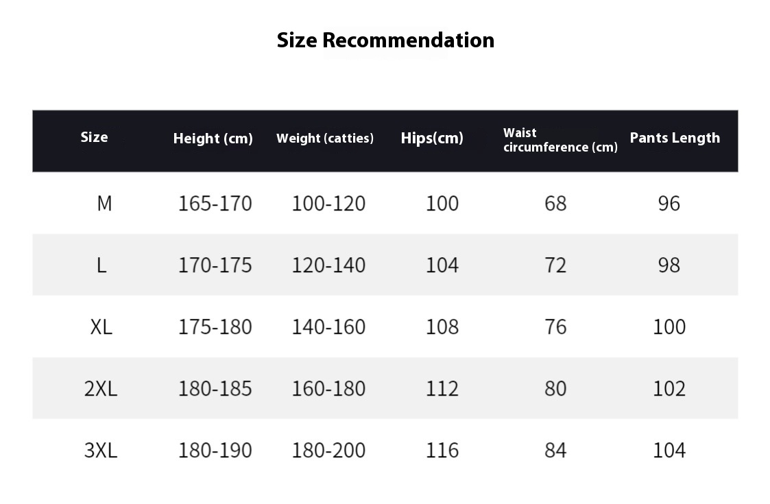Select the pants length 104 cell
Image resolution: width=770 pixels, height=504 pixels.
click(669, 451)
